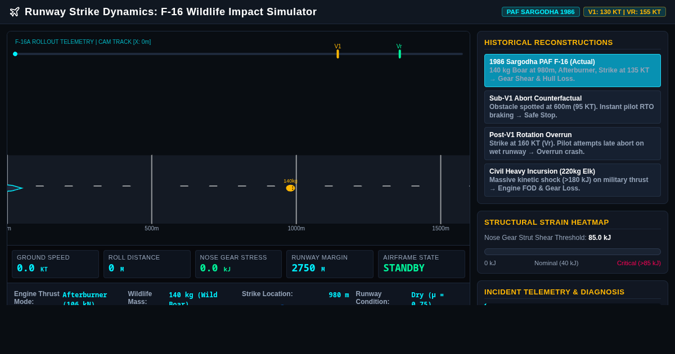Click the 85.0 kJ shear threshold value

(600, 238)
